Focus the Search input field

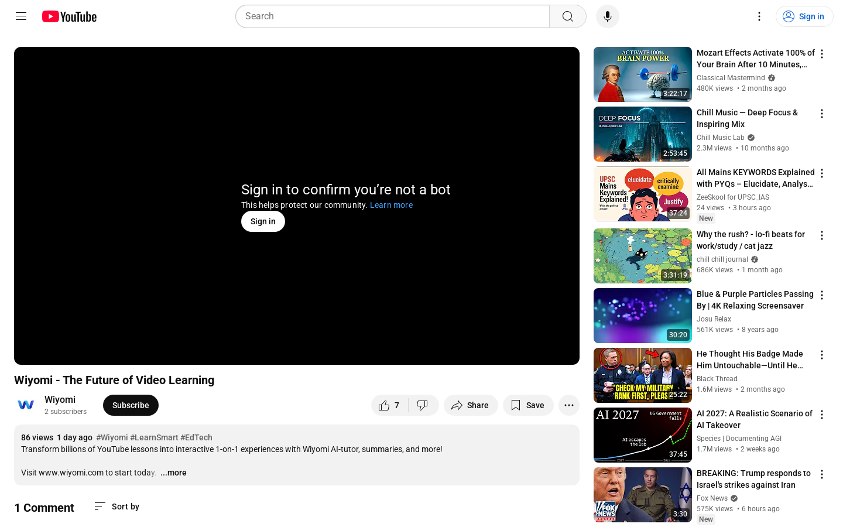coord(392,16)
